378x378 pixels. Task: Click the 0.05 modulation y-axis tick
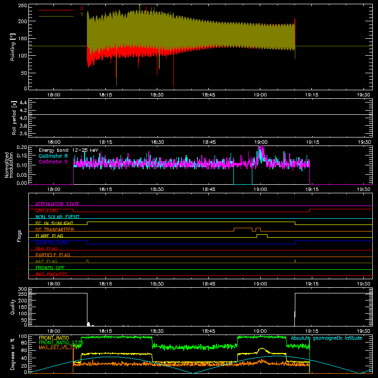tap(22, 174)
